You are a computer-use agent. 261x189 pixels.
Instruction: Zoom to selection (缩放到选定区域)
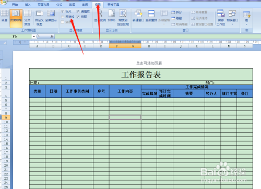[123, 18]
